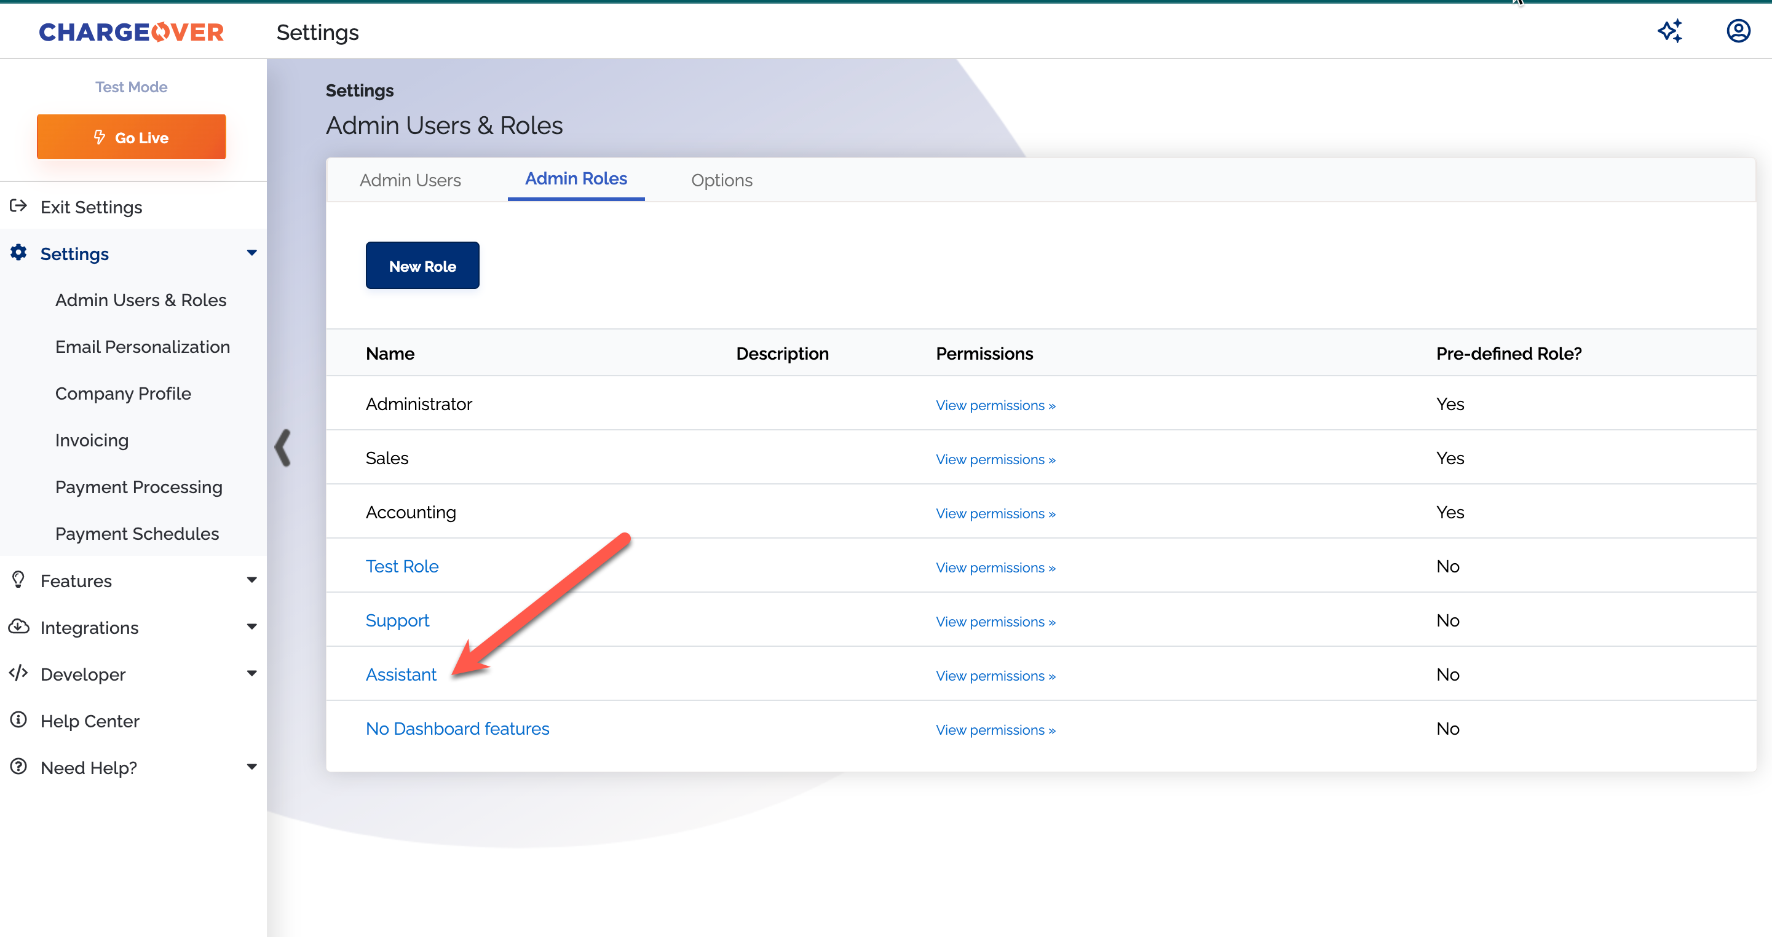Switch to the Admin Users tab
1772x937 pixels.
click(x=410, y=180)
